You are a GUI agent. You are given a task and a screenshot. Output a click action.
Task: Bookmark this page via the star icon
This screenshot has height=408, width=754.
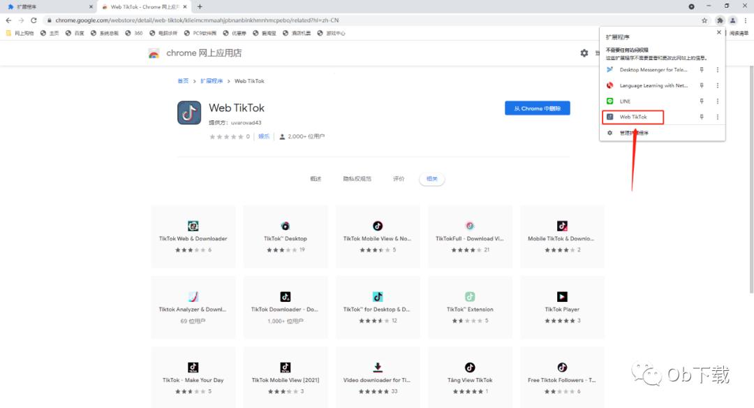[704, 20]
